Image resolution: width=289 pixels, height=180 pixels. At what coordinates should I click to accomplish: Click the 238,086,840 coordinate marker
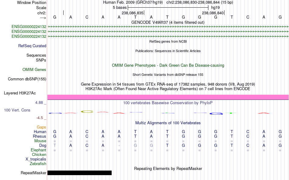213,13
